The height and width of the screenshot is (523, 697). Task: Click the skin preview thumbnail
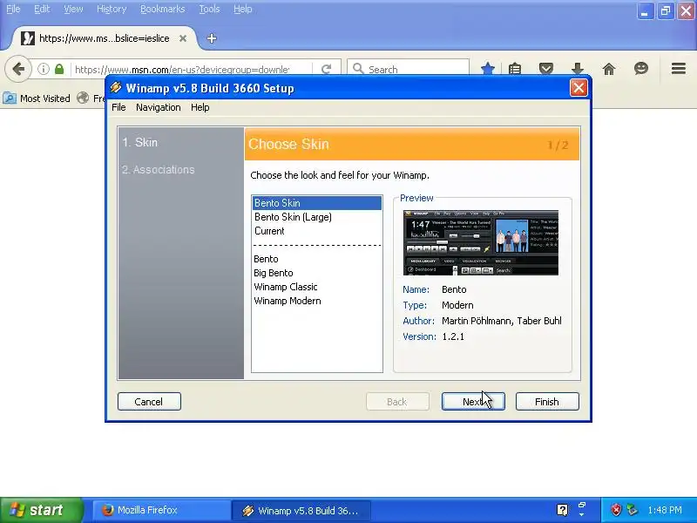click(481, 243)
